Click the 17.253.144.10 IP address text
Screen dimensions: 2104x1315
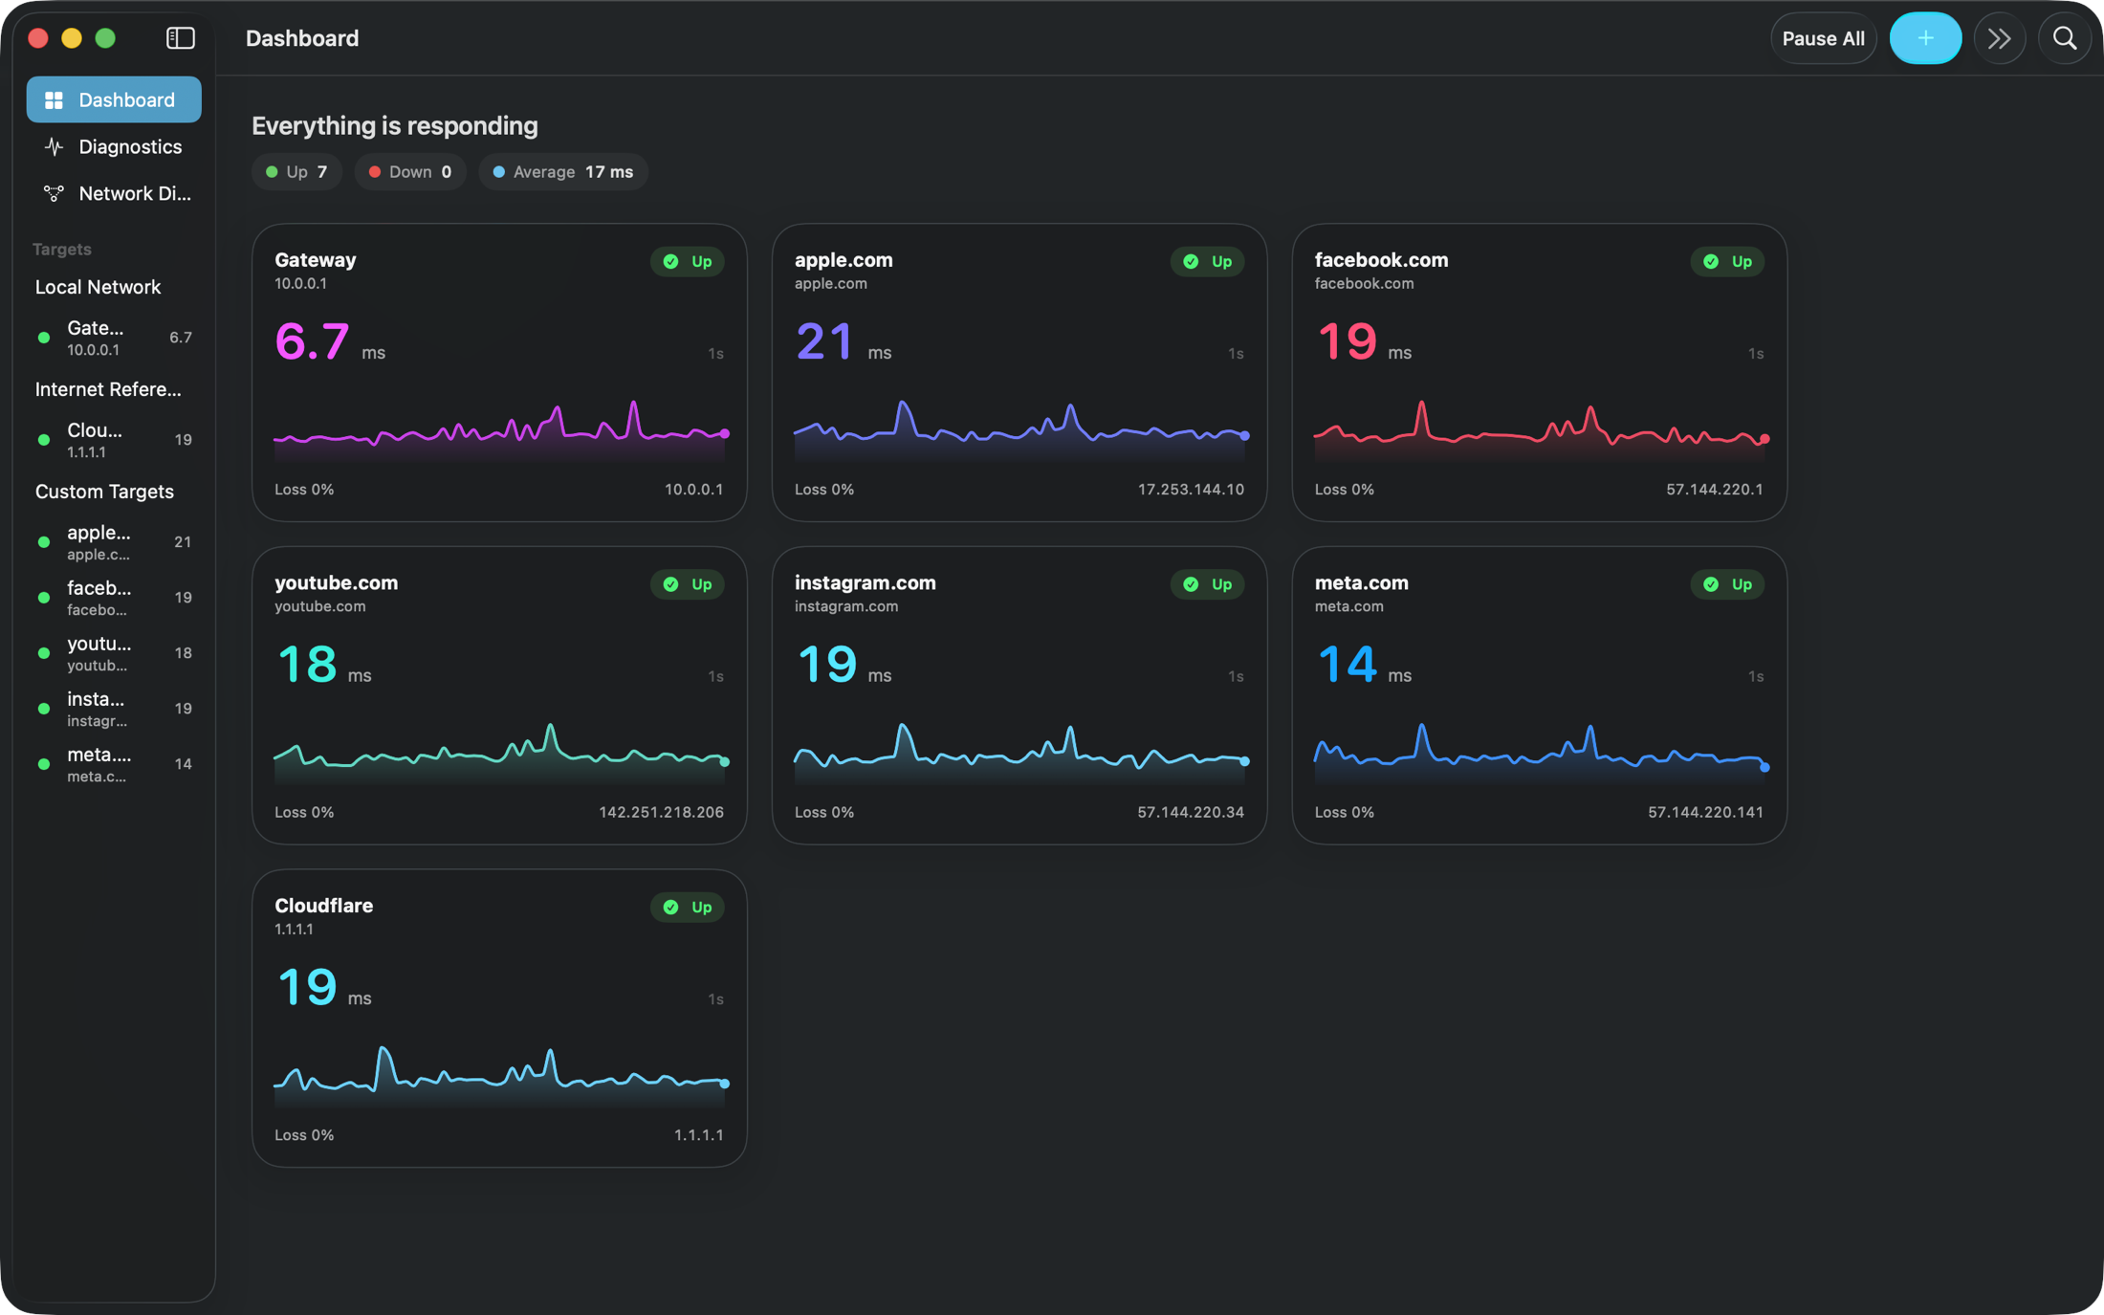pos(1191,490)
